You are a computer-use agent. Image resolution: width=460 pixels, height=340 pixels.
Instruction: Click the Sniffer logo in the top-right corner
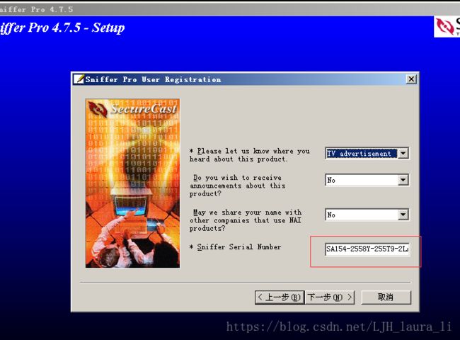click(447, 26)
